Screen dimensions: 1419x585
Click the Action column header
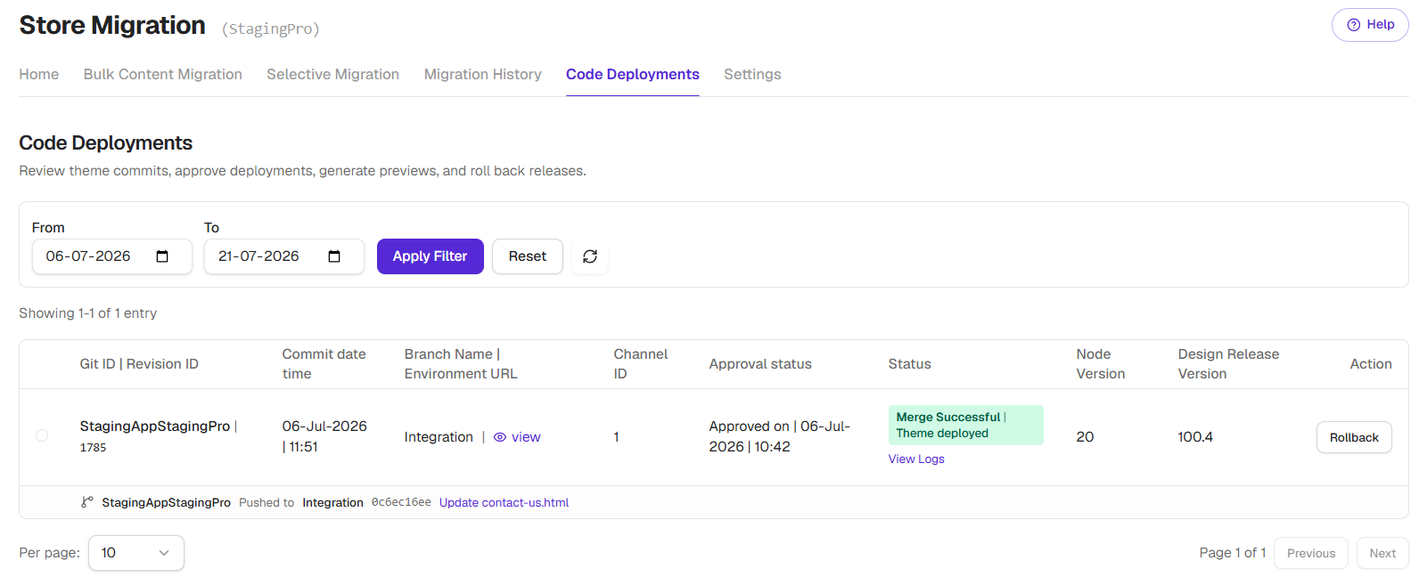click(x=1371, y=364)
